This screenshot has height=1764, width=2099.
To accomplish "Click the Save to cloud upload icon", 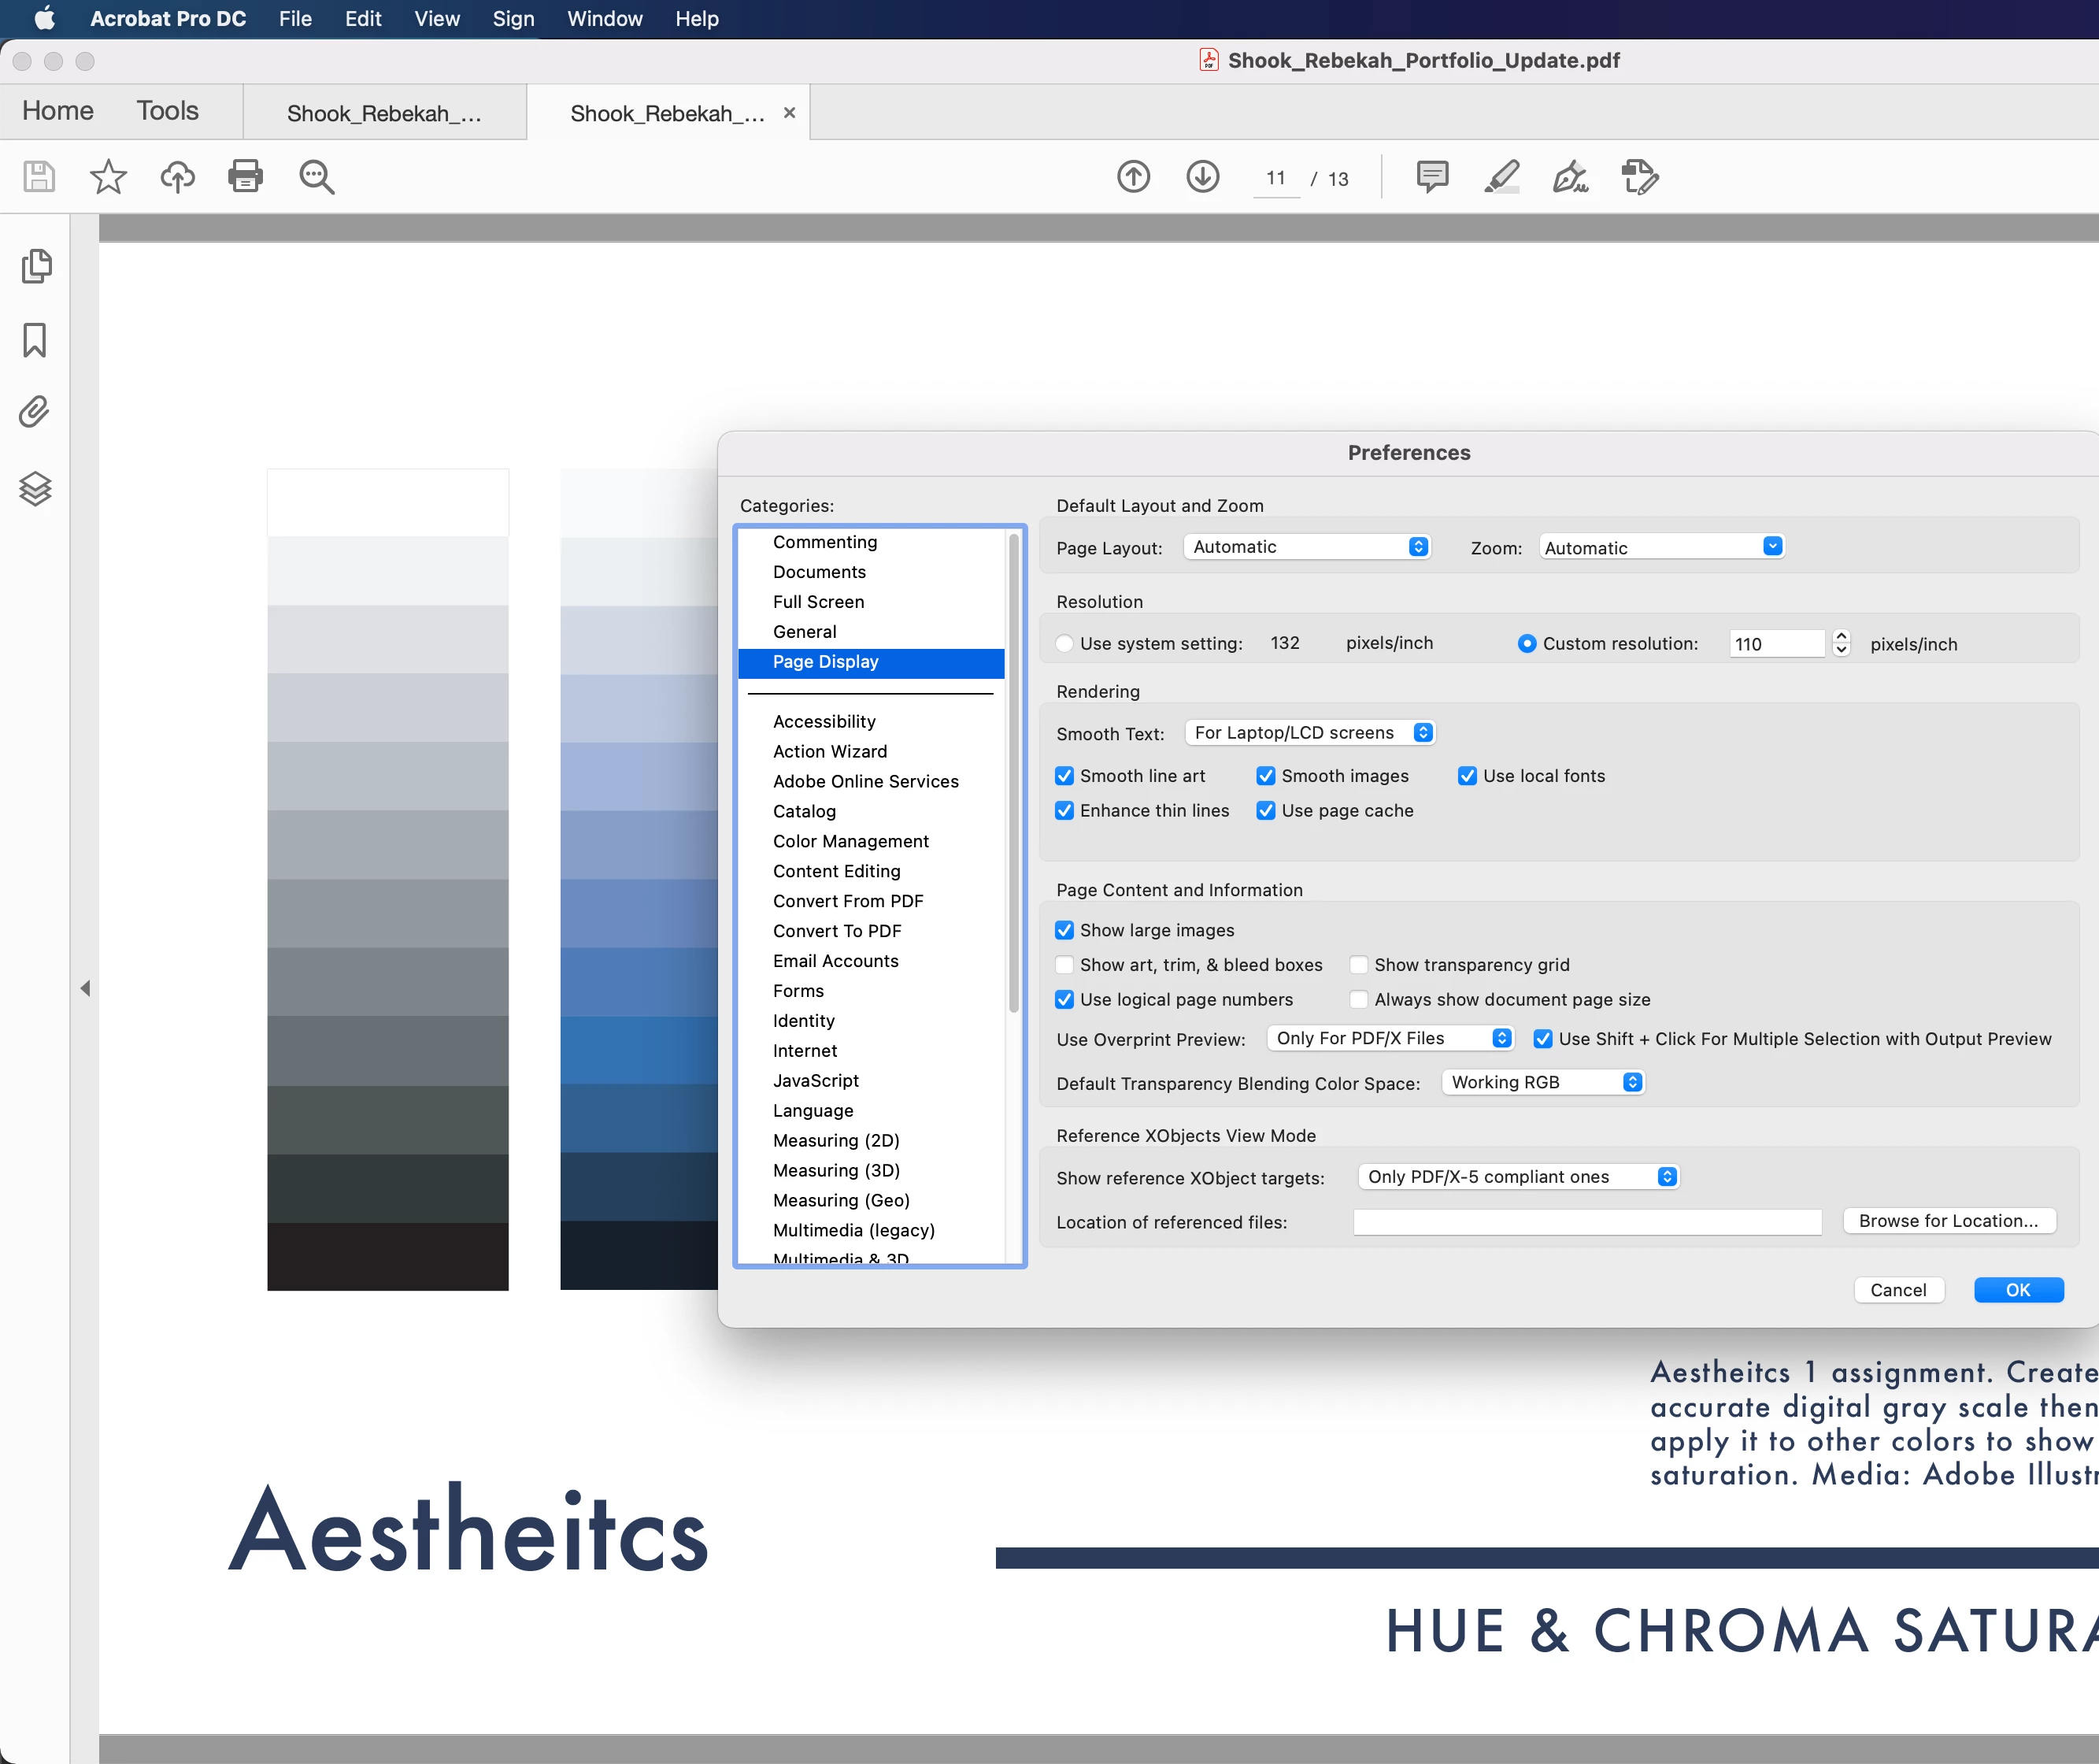I will (x=177, y=177).
